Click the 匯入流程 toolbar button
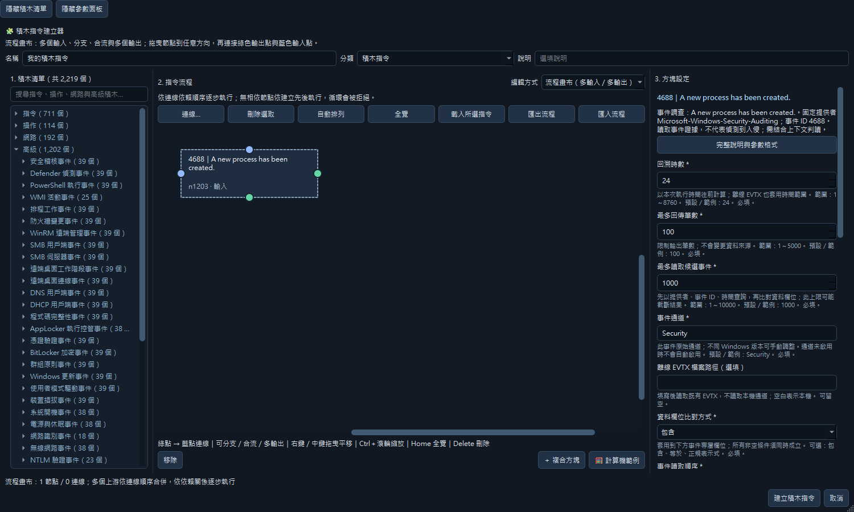The height and width of the screenshot is (512, 854). click(x=611, y=114)
